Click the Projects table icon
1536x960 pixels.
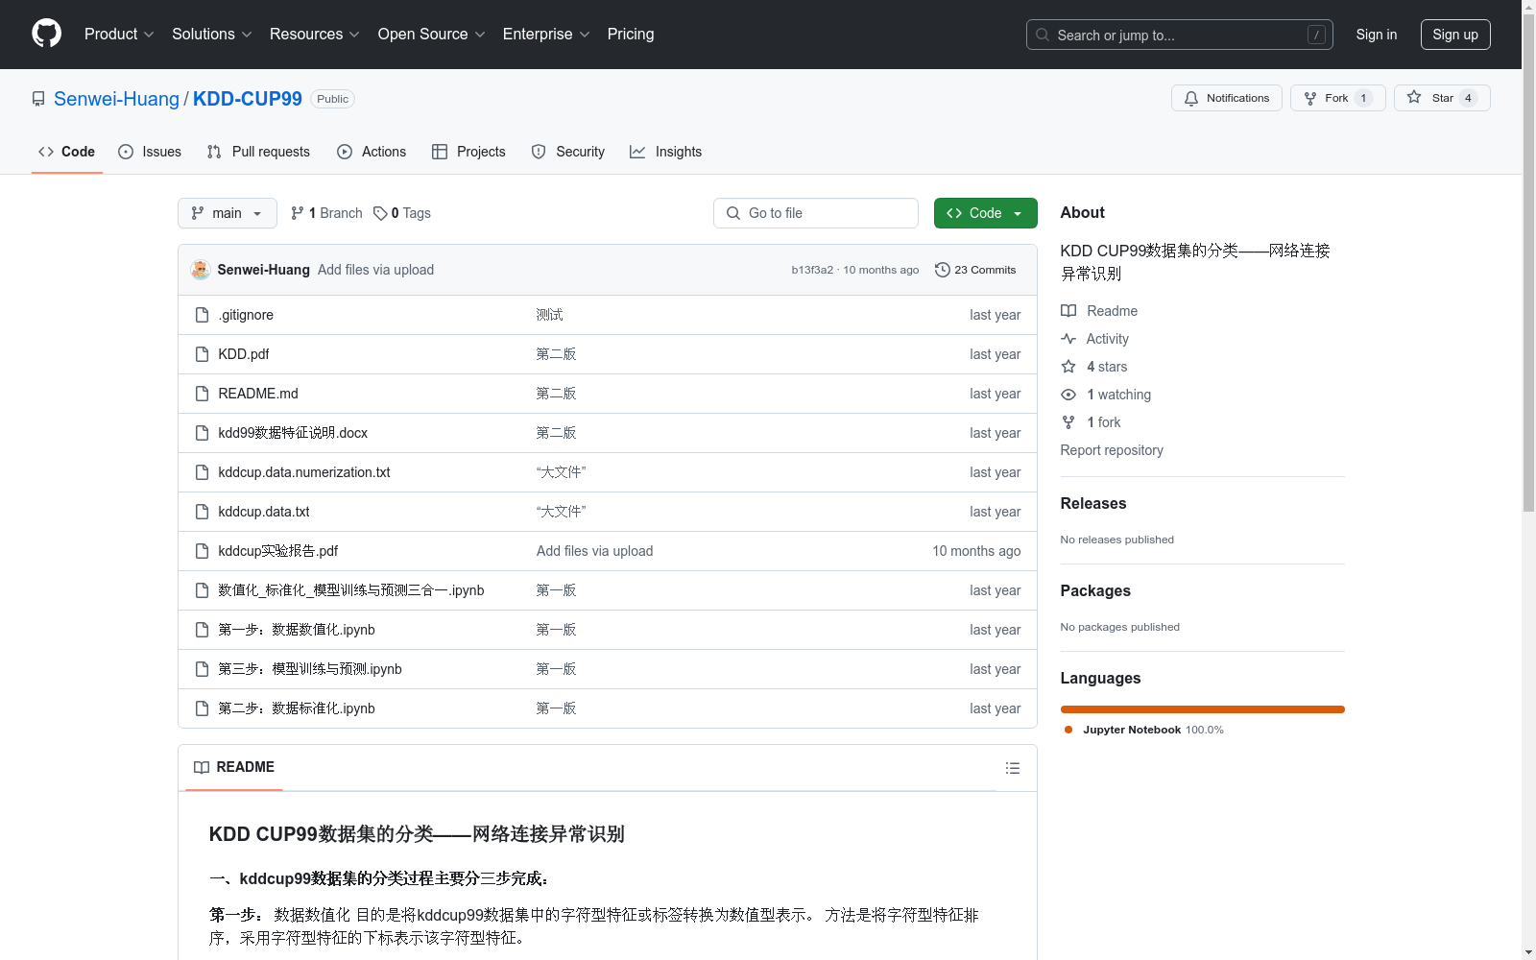point(440,152)
